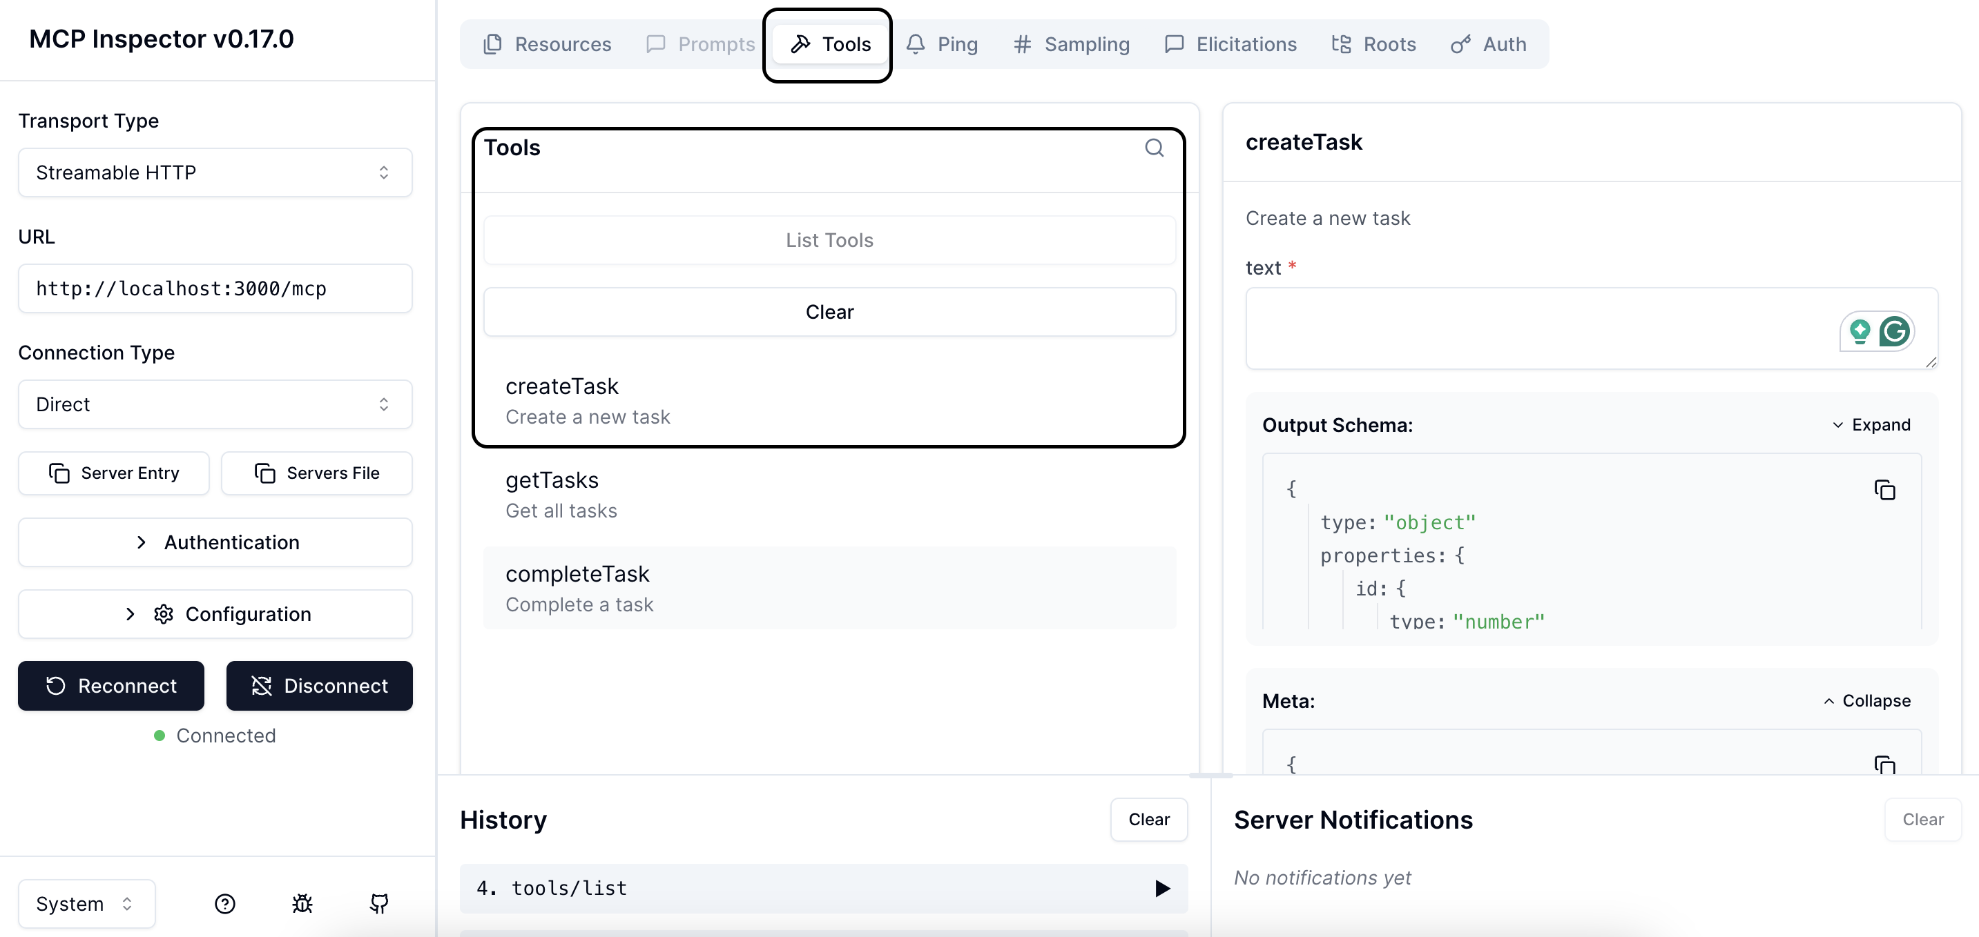Copy the Output Schema JSON

1884,490
